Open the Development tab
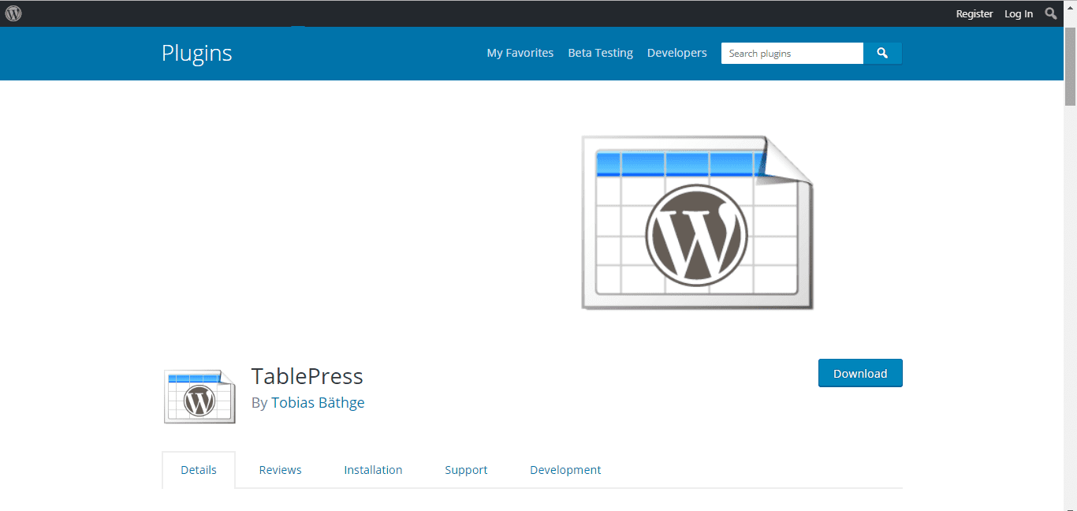The width and height of the screenshot is (1077, 511). (x=565, y=469)
